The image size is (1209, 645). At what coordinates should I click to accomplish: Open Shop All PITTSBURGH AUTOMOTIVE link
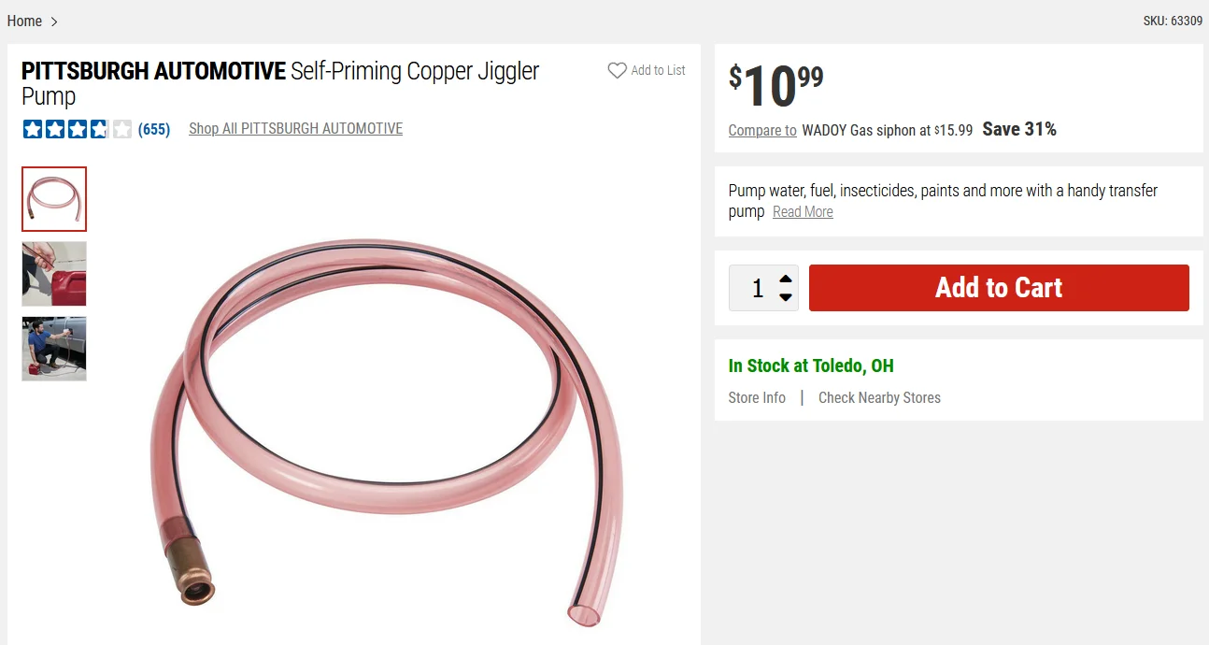(x=295, y=129)
